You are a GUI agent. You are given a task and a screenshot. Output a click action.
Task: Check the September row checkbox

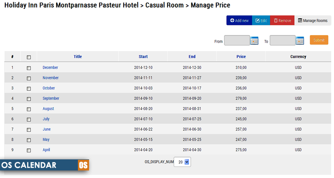click(29, 99)
